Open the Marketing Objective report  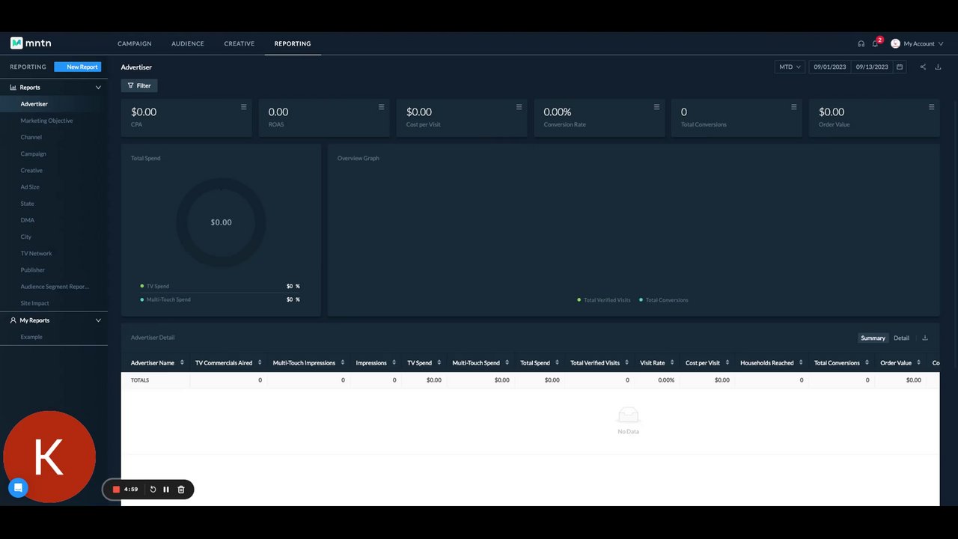(46, 121)
